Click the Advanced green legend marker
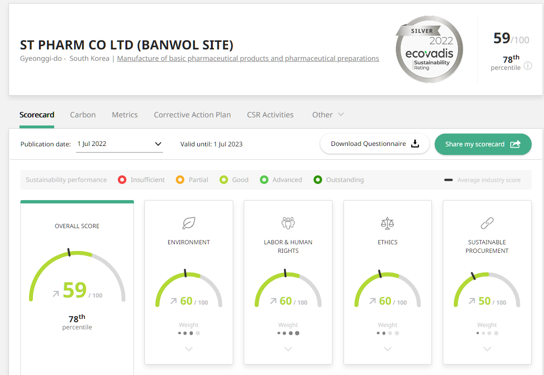This screenshot has height=375, width=544. (x=264, y=180)
